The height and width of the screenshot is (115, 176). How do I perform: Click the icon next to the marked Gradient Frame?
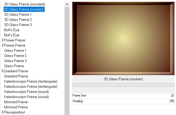(x=3, y=71)
